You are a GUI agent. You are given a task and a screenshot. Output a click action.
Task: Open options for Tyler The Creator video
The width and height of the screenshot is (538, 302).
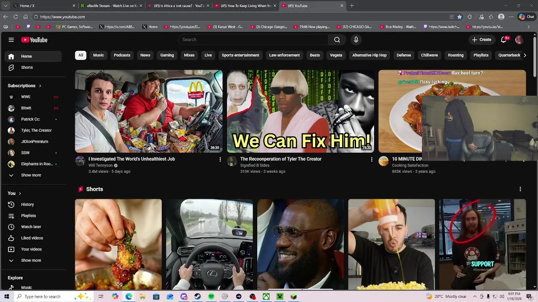[372, 159]
